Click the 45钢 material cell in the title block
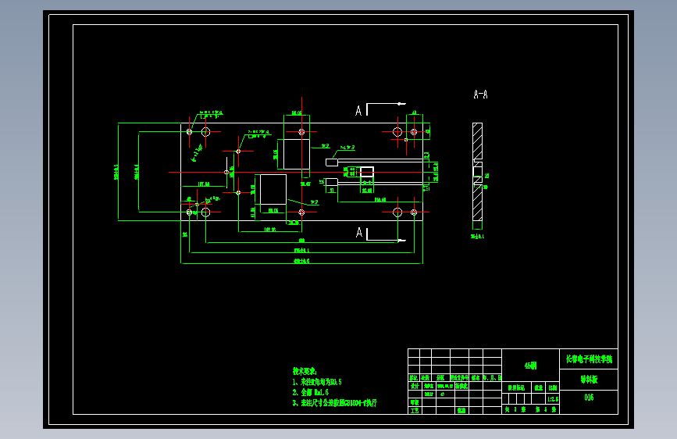This screenshot has width=677, height=439. tap(531, 366)
